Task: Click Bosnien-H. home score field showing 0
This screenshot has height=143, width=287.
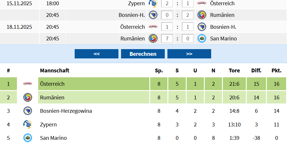Action: coord(167,15)
